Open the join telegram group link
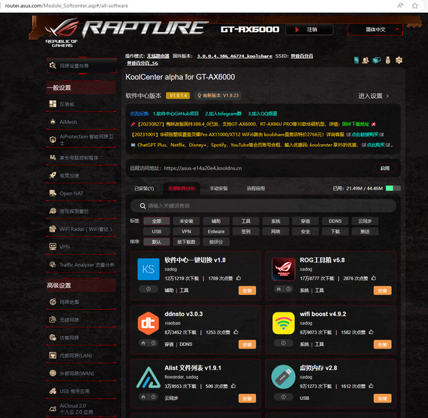 coord(223,114)
